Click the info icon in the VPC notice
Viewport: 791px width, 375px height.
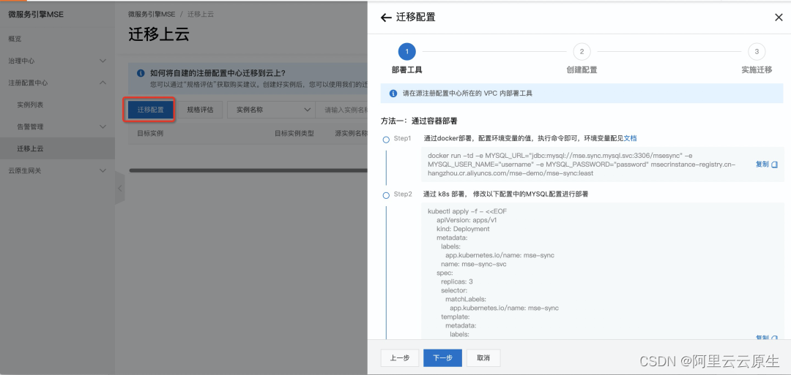pos(393,94)
